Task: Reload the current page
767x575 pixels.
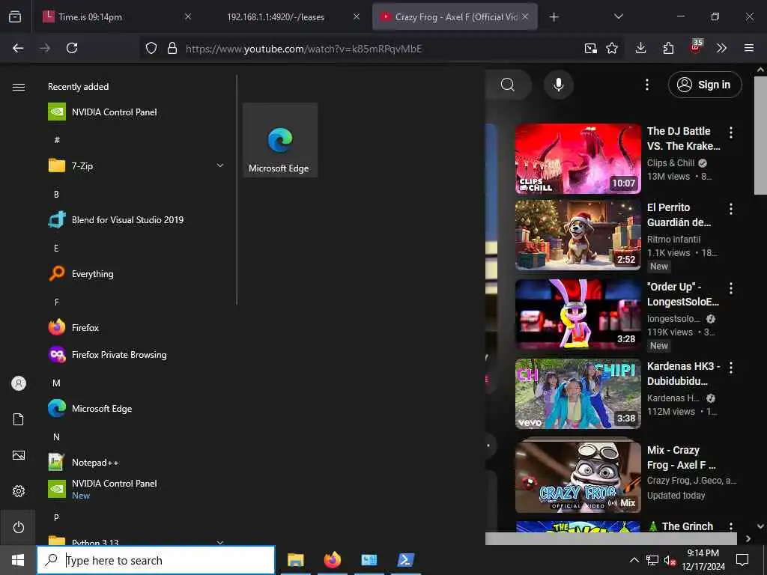Action: pyautogui.click(x=72, y=48)
